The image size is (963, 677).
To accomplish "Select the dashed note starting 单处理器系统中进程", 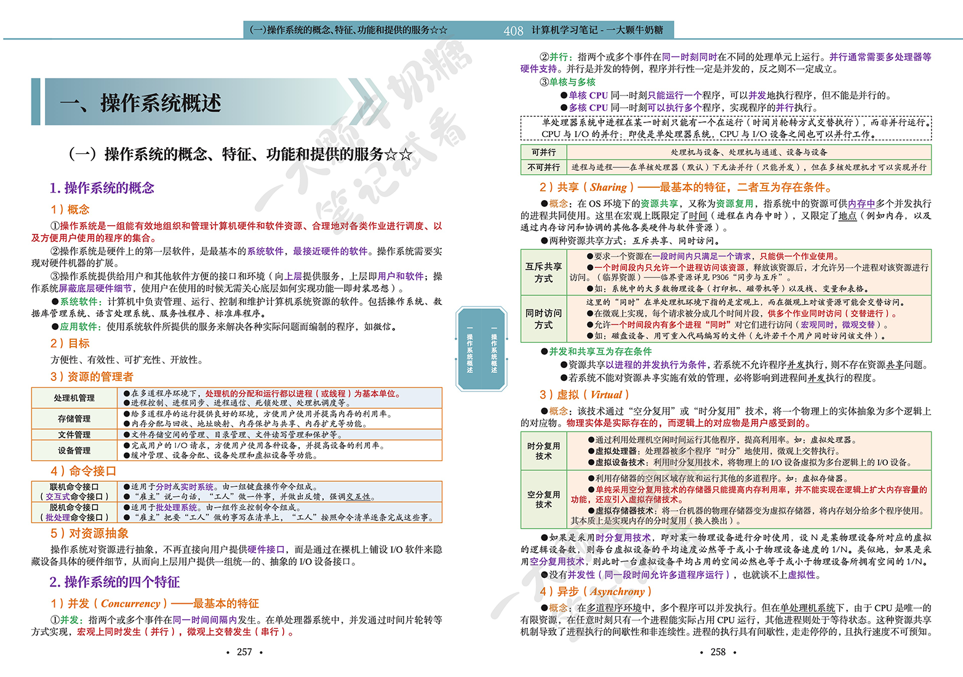I will (x=726, y=128).
